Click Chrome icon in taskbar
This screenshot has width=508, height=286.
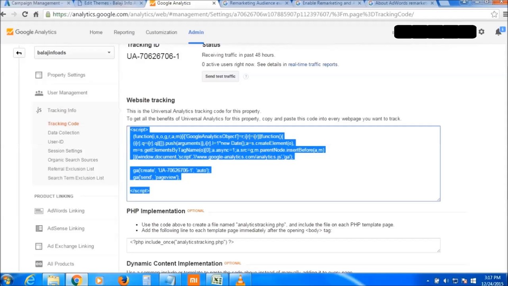76,280
